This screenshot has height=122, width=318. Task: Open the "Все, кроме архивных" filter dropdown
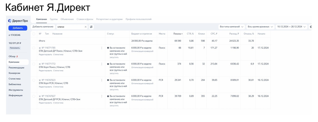click(x=260, y=27)
